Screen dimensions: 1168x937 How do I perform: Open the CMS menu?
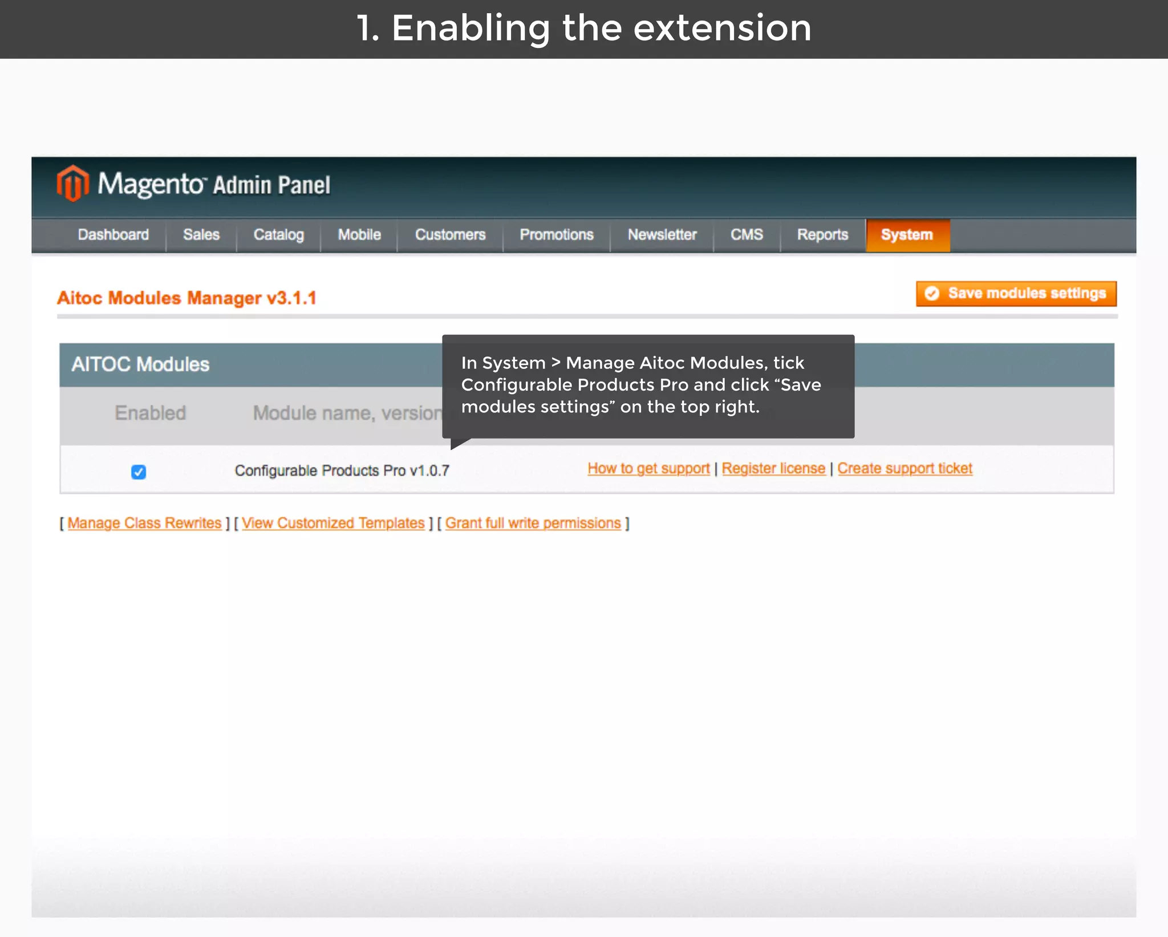747,235
